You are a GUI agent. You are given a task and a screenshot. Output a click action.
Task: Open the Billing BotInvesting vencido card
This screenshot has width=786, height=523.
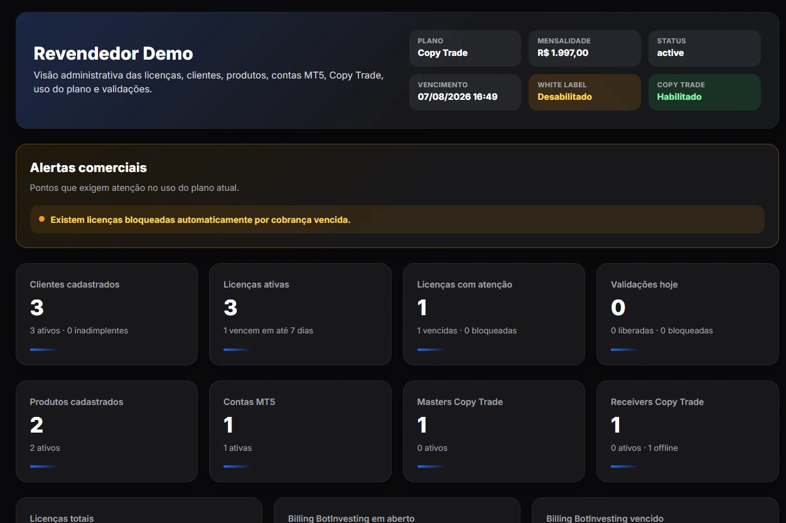click(655, 510)
